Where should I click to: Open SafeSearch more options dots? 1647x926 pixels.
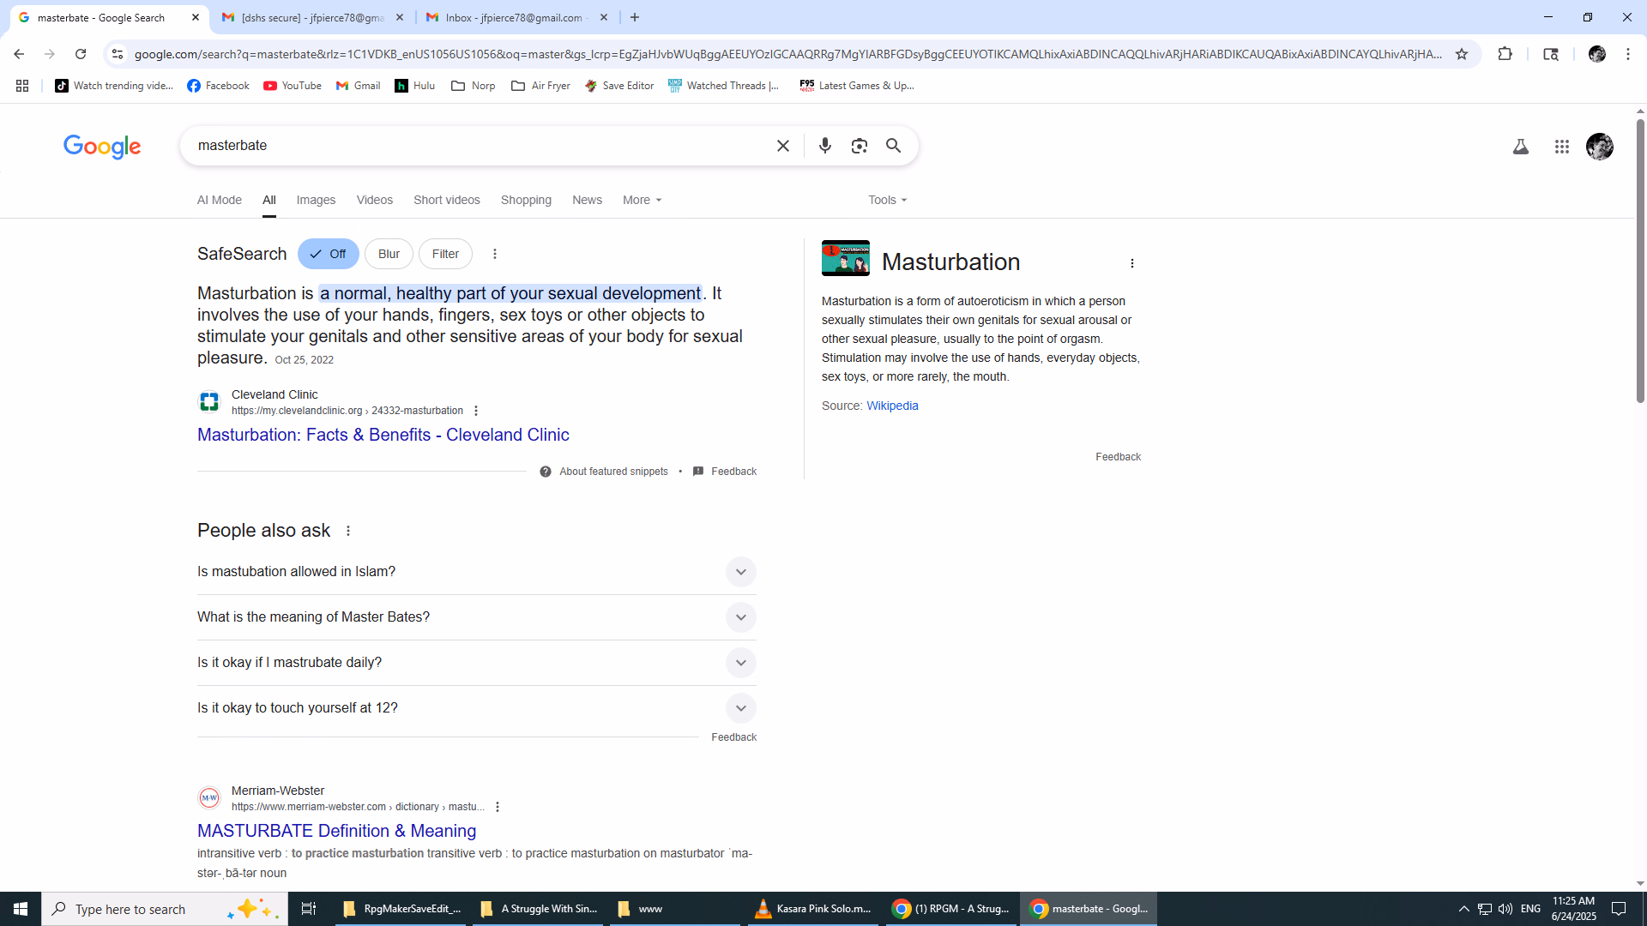pyautogui.click(x=494, y=254)
